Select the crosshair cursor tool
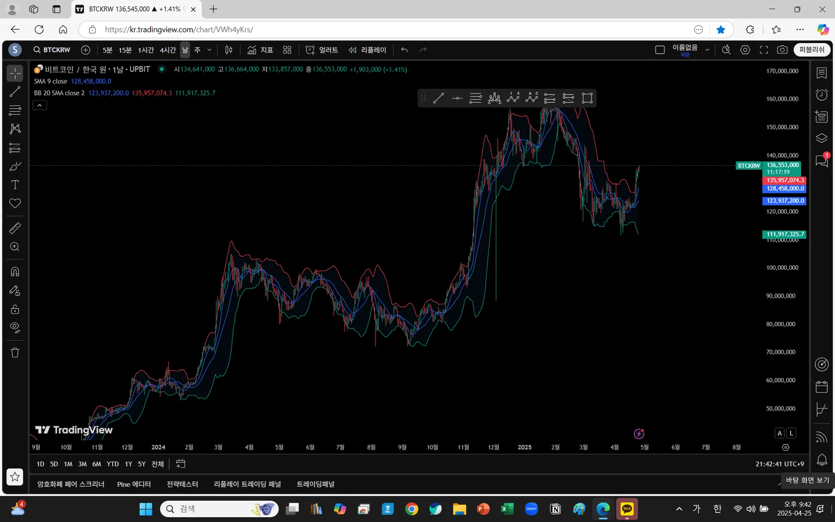Image resolution: width=835 pixels, height=522 pixels. tap(15, 73)
